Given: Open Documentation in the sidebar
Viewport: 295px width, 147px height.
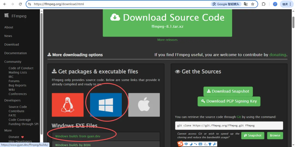Looking at the screenshot, I should [15, 53].
